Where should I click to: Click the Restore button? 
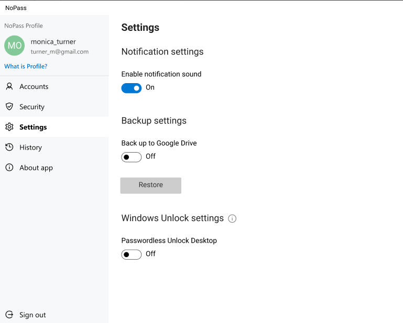point(150,186)
